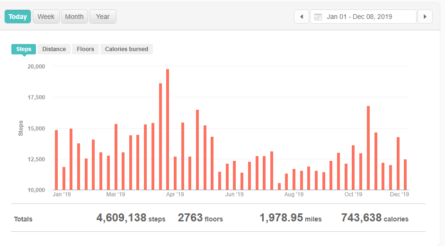Click the date range field Jan 01 - Dec 08, 2019
This screenshot has height=246, width=445.
tap(363, 17)
